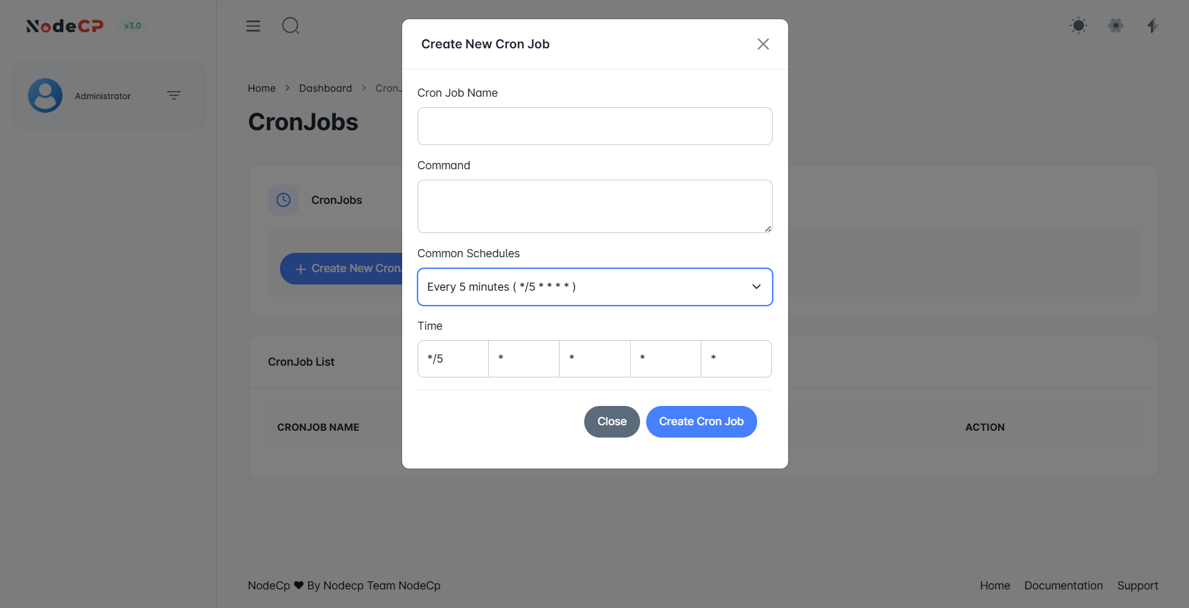Click into the Command text area
The height and width of the screenshot is (608, 1189).
[594, 206]
